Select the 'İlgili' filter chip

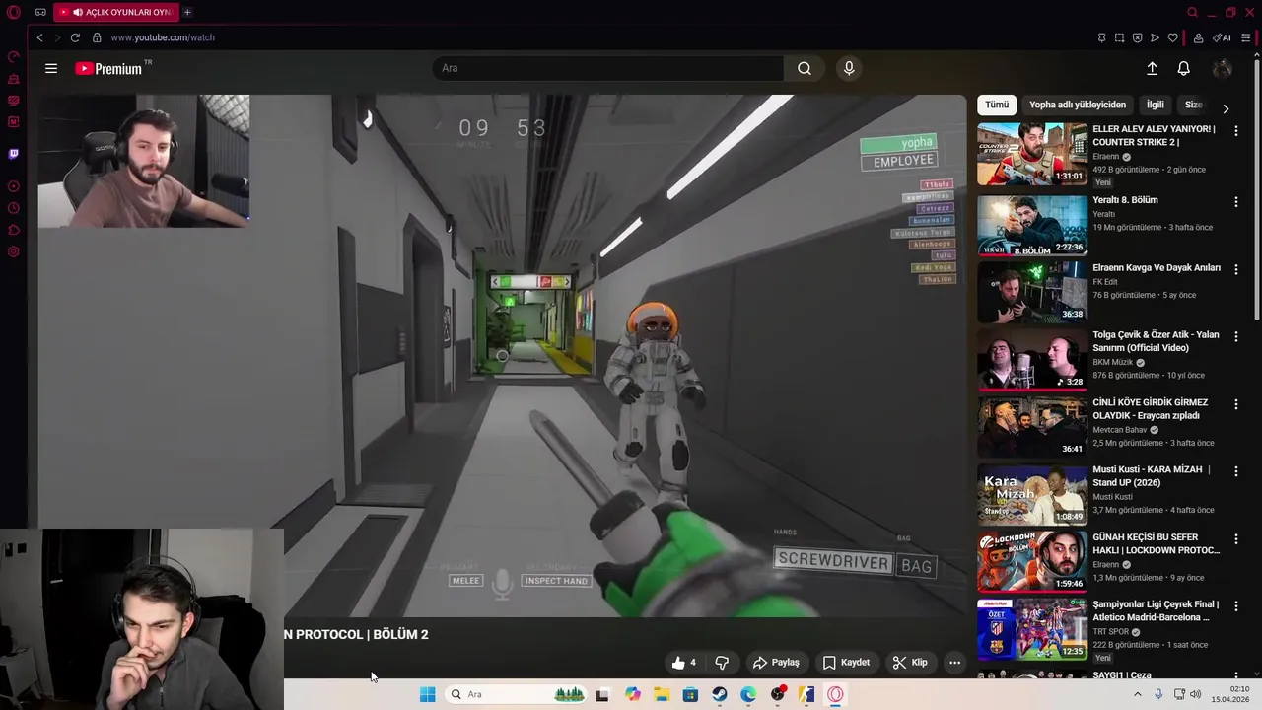[1155, 105]
